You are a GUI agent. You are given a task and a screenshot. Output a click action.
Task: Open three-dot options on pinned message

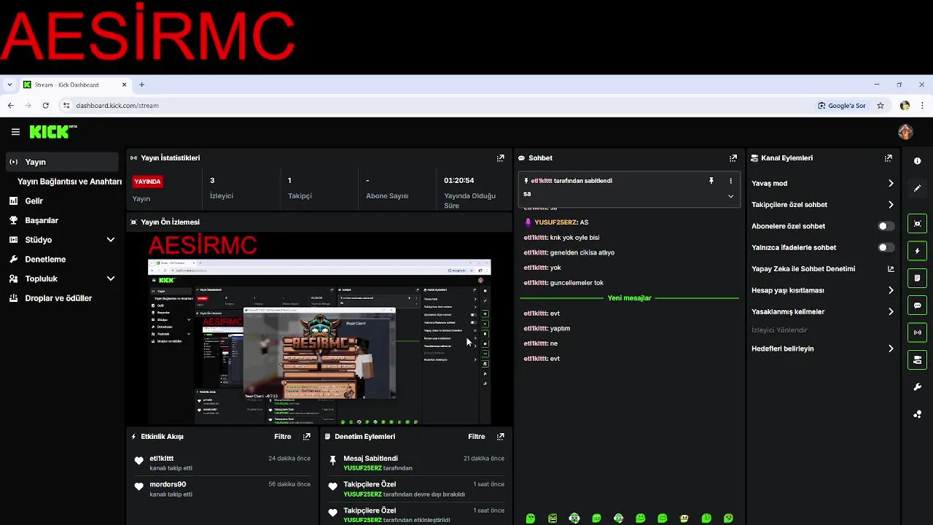tap(730, 181)
